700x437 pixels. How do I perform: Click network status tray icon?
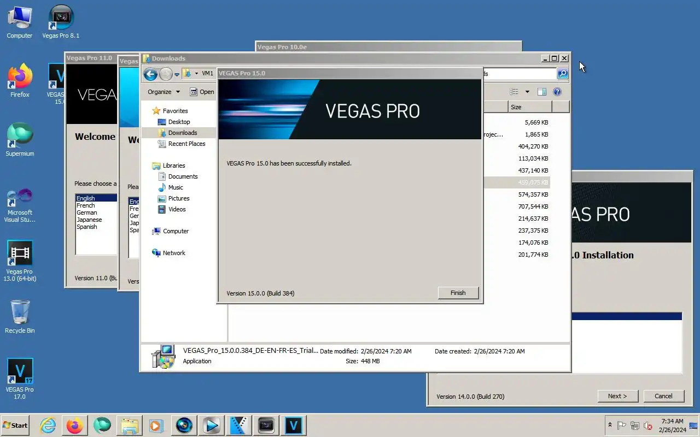(635, 425)
